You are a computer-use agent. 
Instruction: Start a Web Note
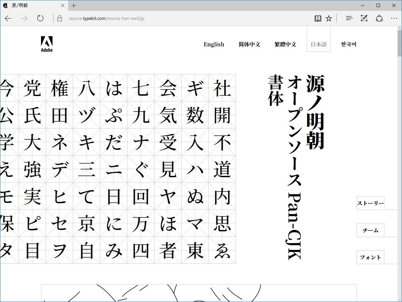[364, 18]
